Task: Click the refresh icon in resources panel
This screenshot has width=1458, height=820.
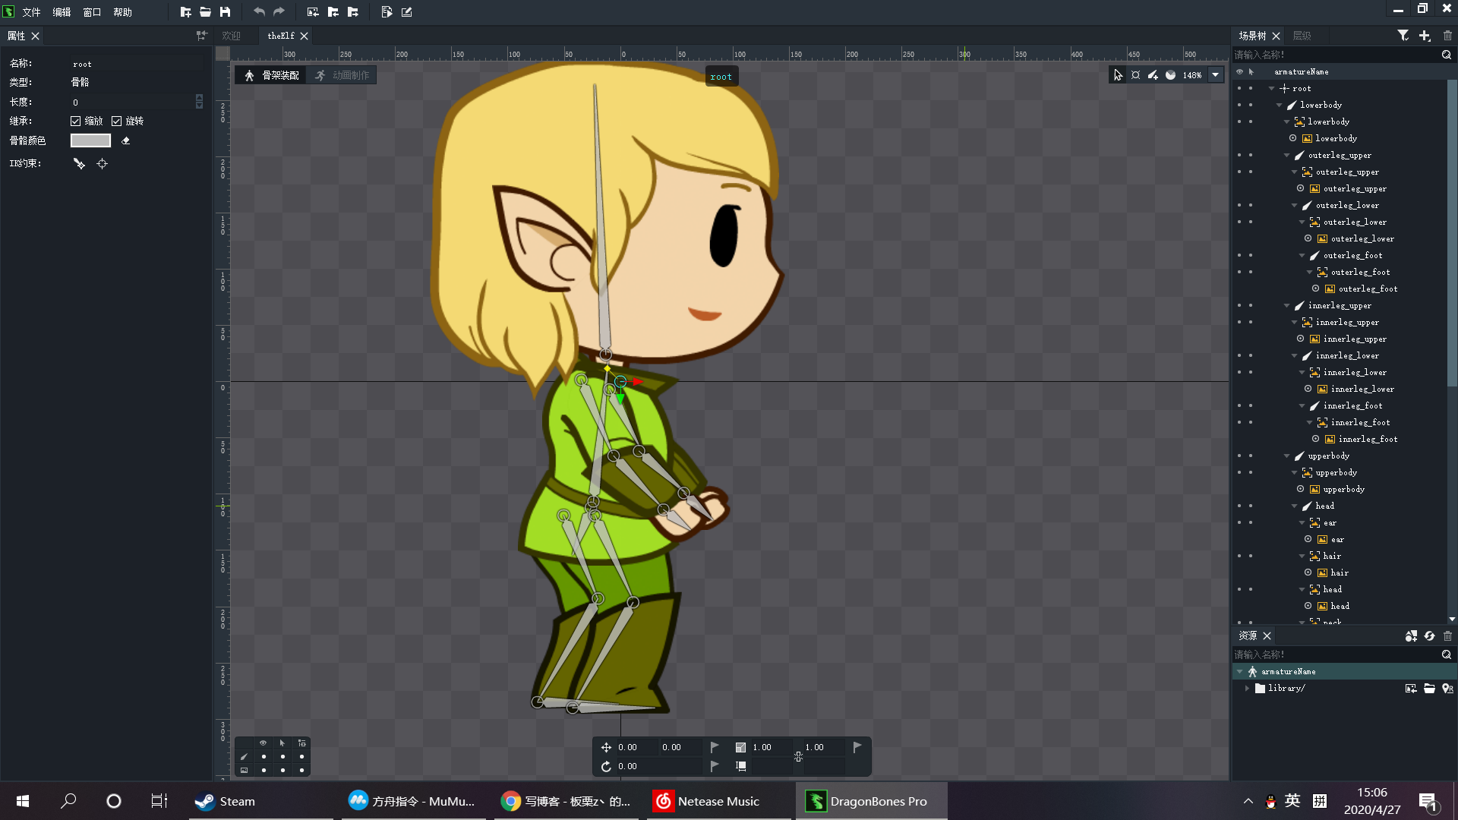Action: point(1429,635)
